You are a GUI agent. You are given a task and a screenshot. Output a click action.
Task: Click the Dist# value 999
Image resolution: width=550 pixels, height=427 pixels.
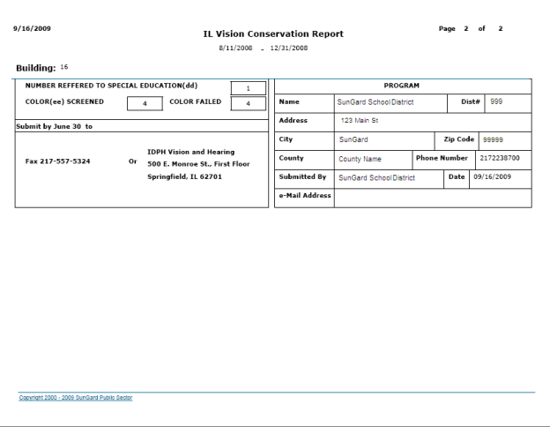coord(509,102)
